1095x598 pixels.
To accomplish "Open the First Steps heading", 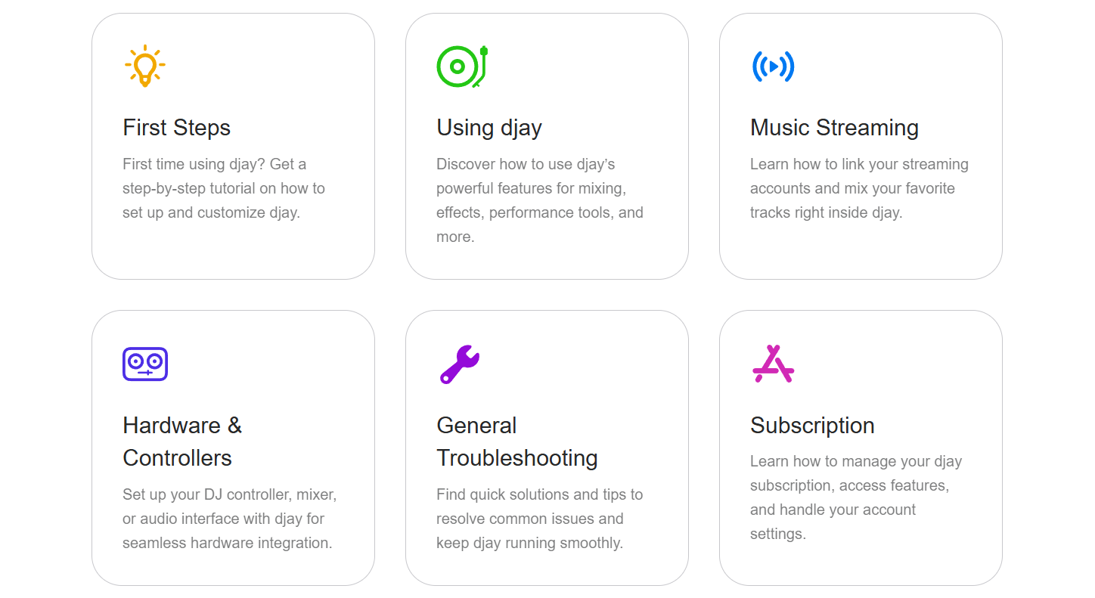I will tap(176, 128).
